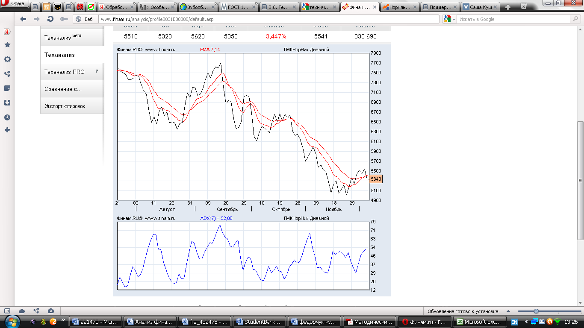Image resolution: width=584 pixels, height=328 pixels.
Task: Click the EMA 7,14 chart label
Action: point(210,50)
